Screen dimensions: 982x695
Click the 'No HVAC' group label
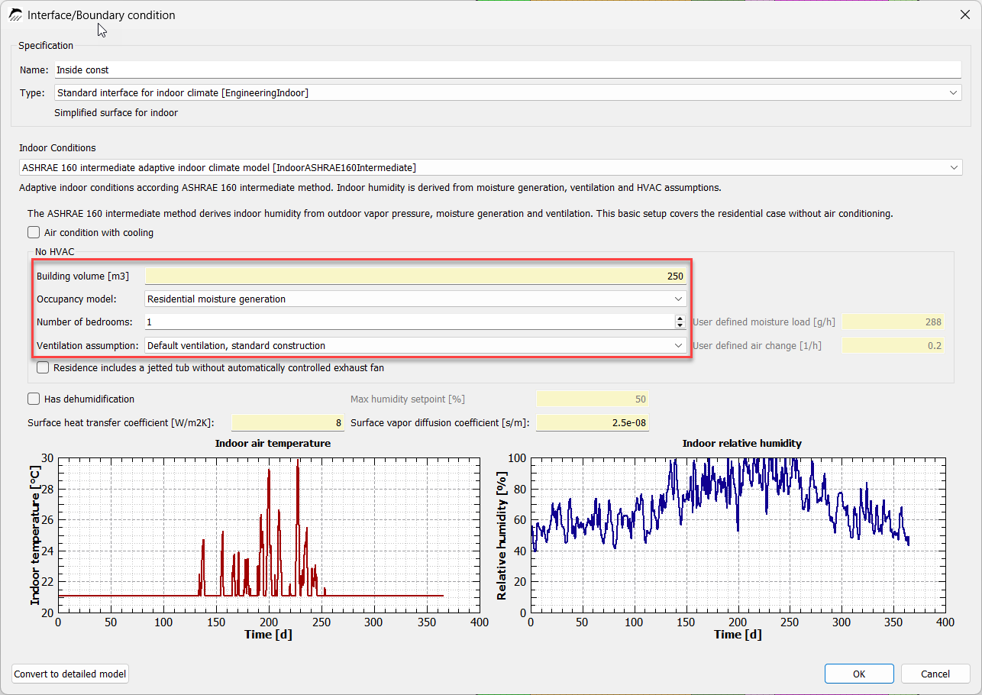(55, 251)
